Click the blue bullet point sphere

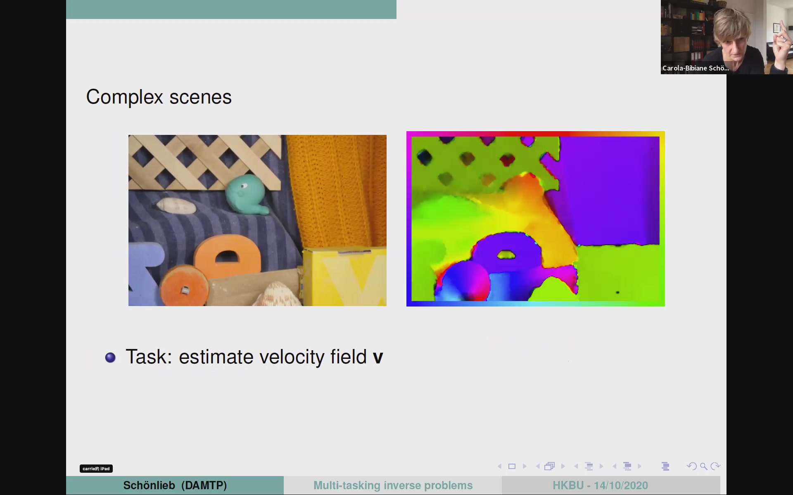coord(110,357)
